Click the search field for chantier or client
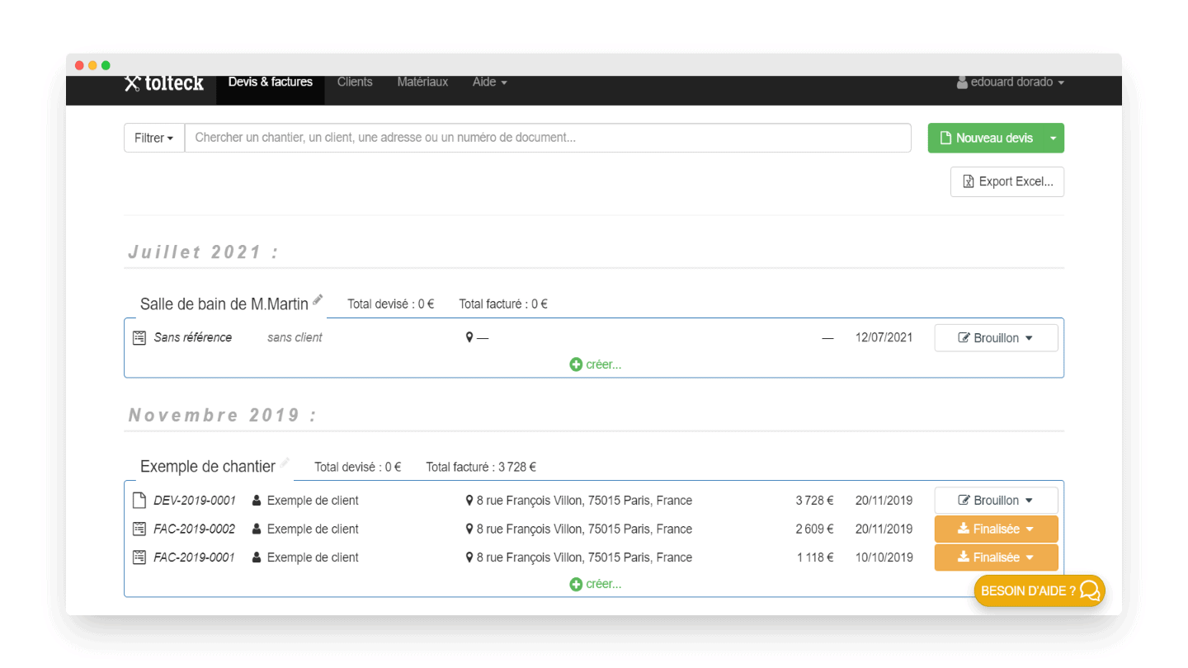 point(548,138)
